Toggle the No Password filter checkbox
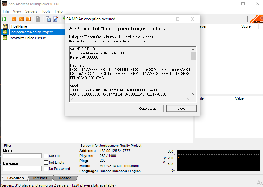The image size is (263, 187). [46, 169]
